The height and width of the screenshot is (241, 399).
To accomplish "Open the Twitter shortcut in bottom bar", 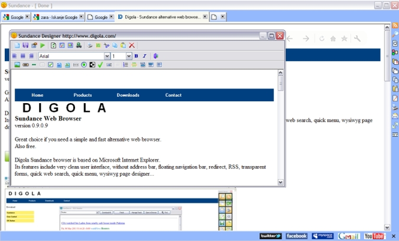I will pos(271,236).
